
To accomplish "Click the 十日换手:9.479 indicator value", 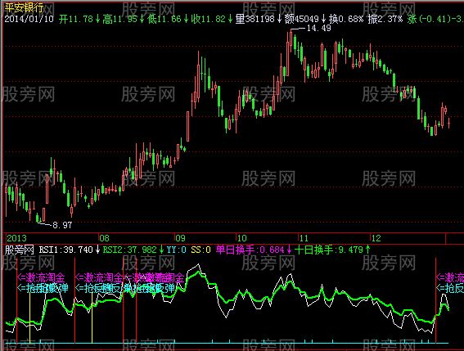I will [328, 250].
